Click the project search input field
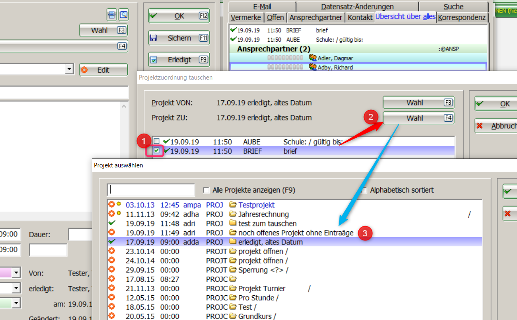The height and width of the screenshot is (320, 517). click(151, 190)
